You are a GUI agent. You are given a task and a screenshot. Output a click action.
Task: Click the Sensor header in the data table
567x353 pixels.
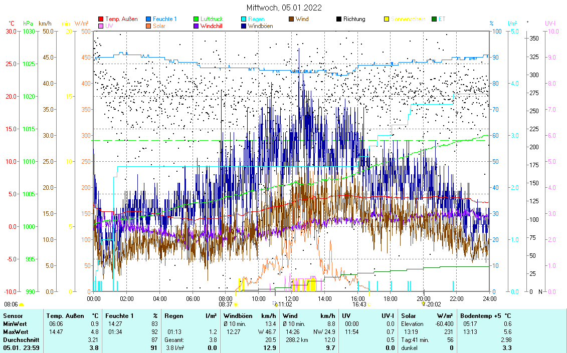(x=13, y=316)
